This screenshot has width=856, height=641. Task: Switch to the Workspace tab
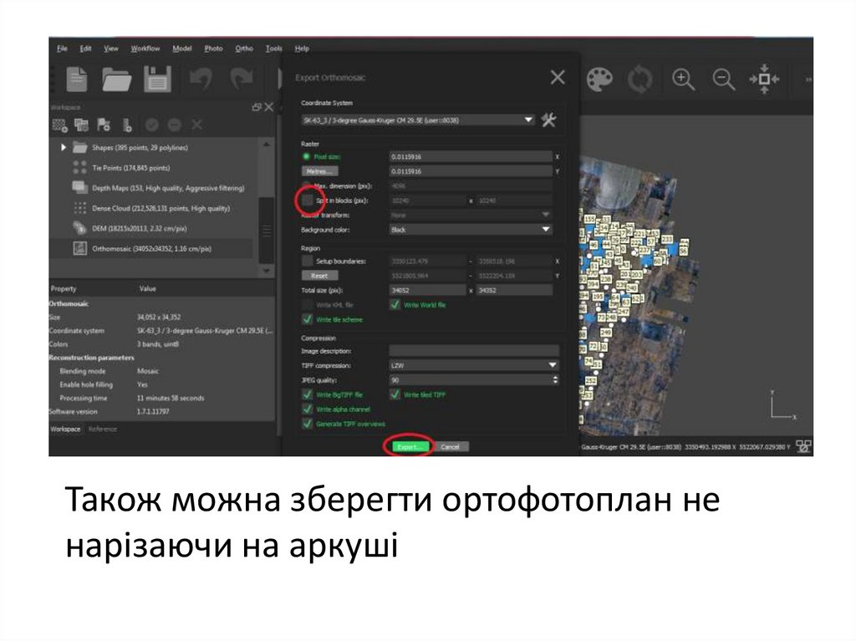click(x=65, y=430)
